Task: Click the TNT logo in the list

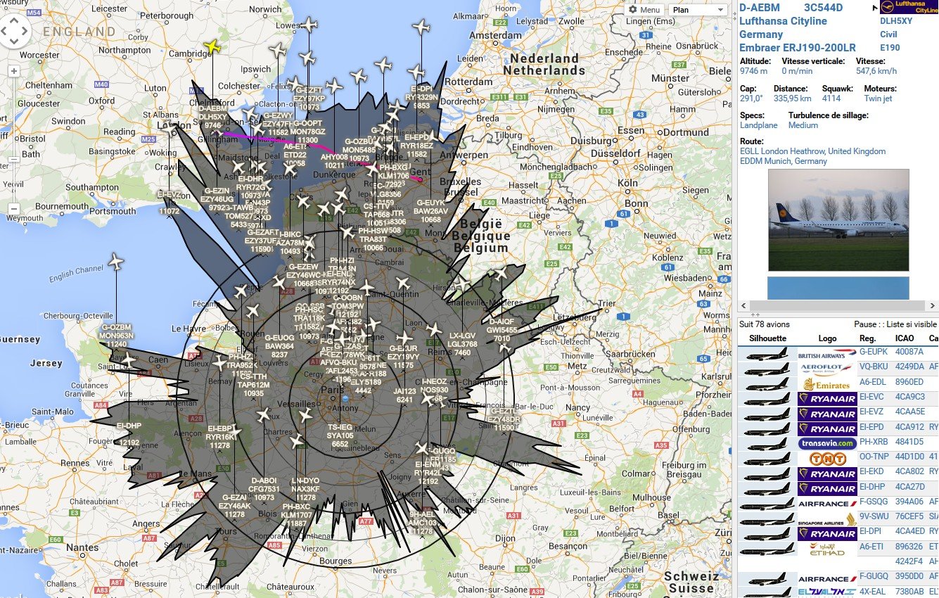Action: coord(827,459)
